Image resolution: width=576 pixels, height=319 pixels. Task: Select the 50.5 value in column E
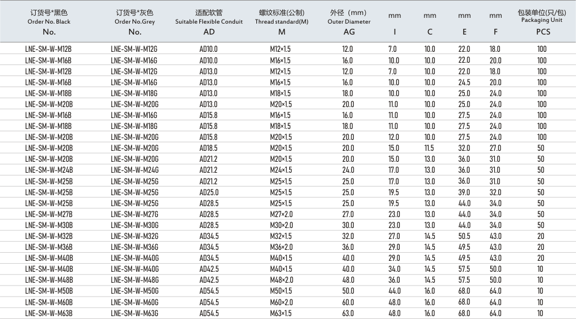(x=464, y=236)
